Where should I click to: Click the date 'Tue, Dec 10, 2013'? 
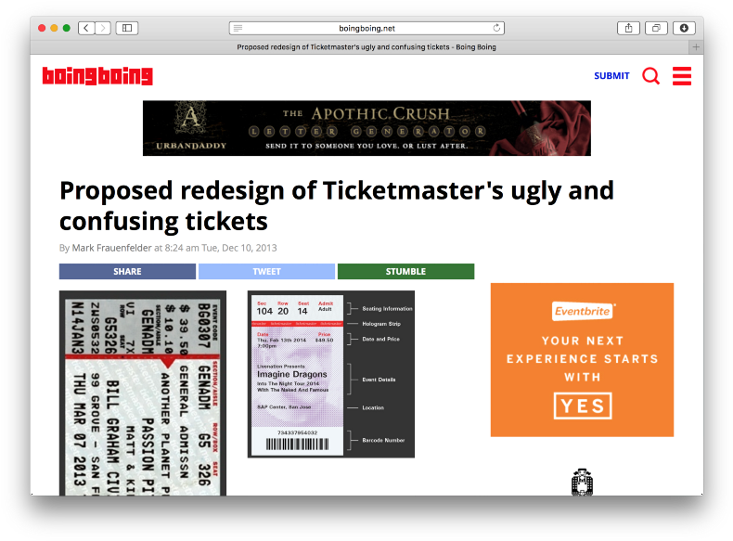pyautogui.click(x=238, y=248)
